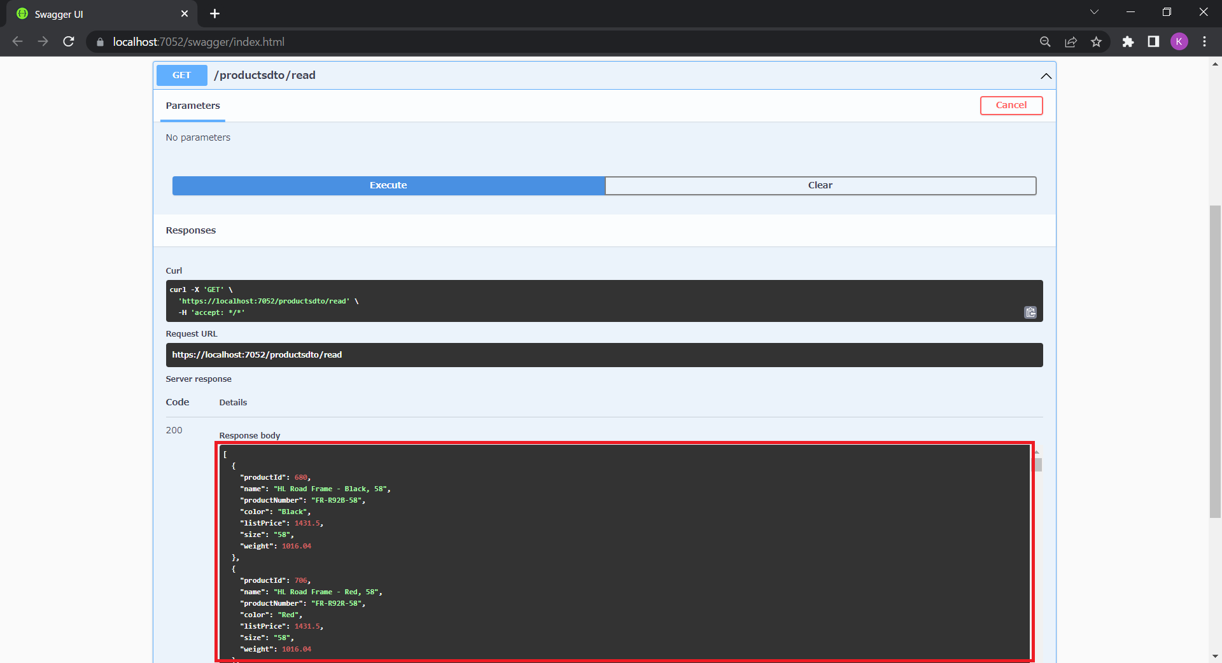Viewport: 1222px width, 663px height.
Task: Click the Request URL text box
Action: 604,355
